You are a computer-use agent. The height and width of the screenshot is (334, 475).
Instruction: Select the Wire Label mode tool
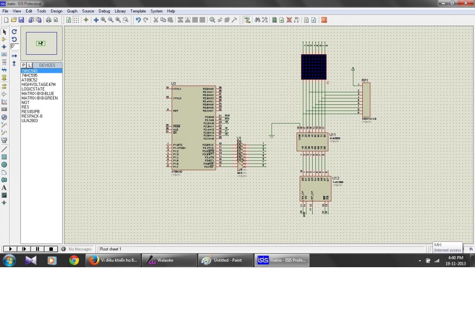pos(4,54)
